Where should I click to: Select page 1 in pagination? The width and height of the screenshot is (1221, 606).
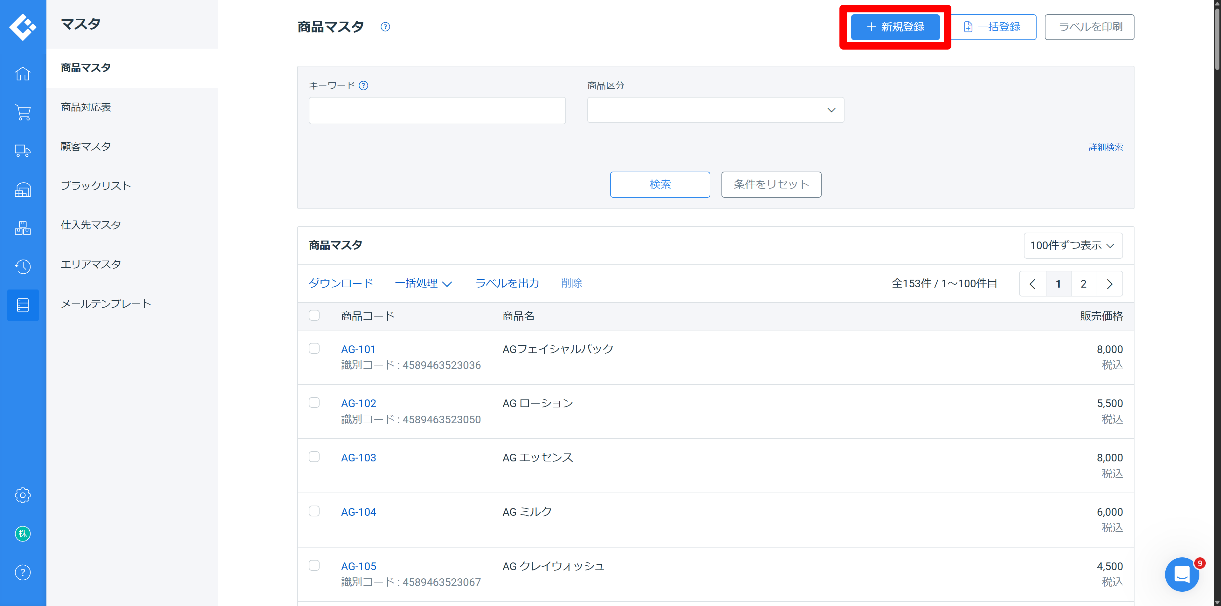1058,284
